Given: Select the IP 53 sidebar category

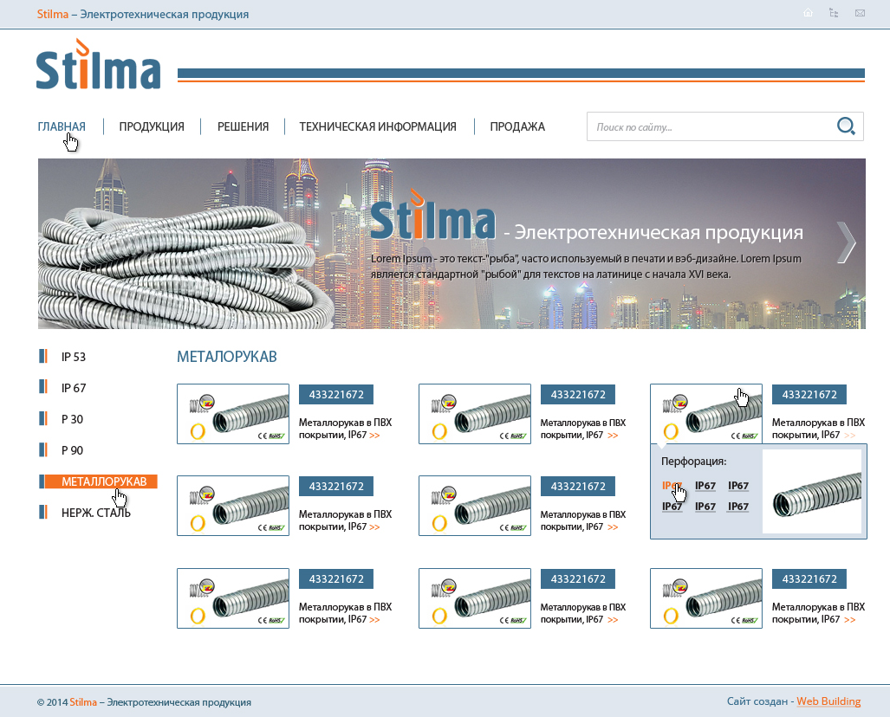Looking at the screenshot, I should pos(74,357).
